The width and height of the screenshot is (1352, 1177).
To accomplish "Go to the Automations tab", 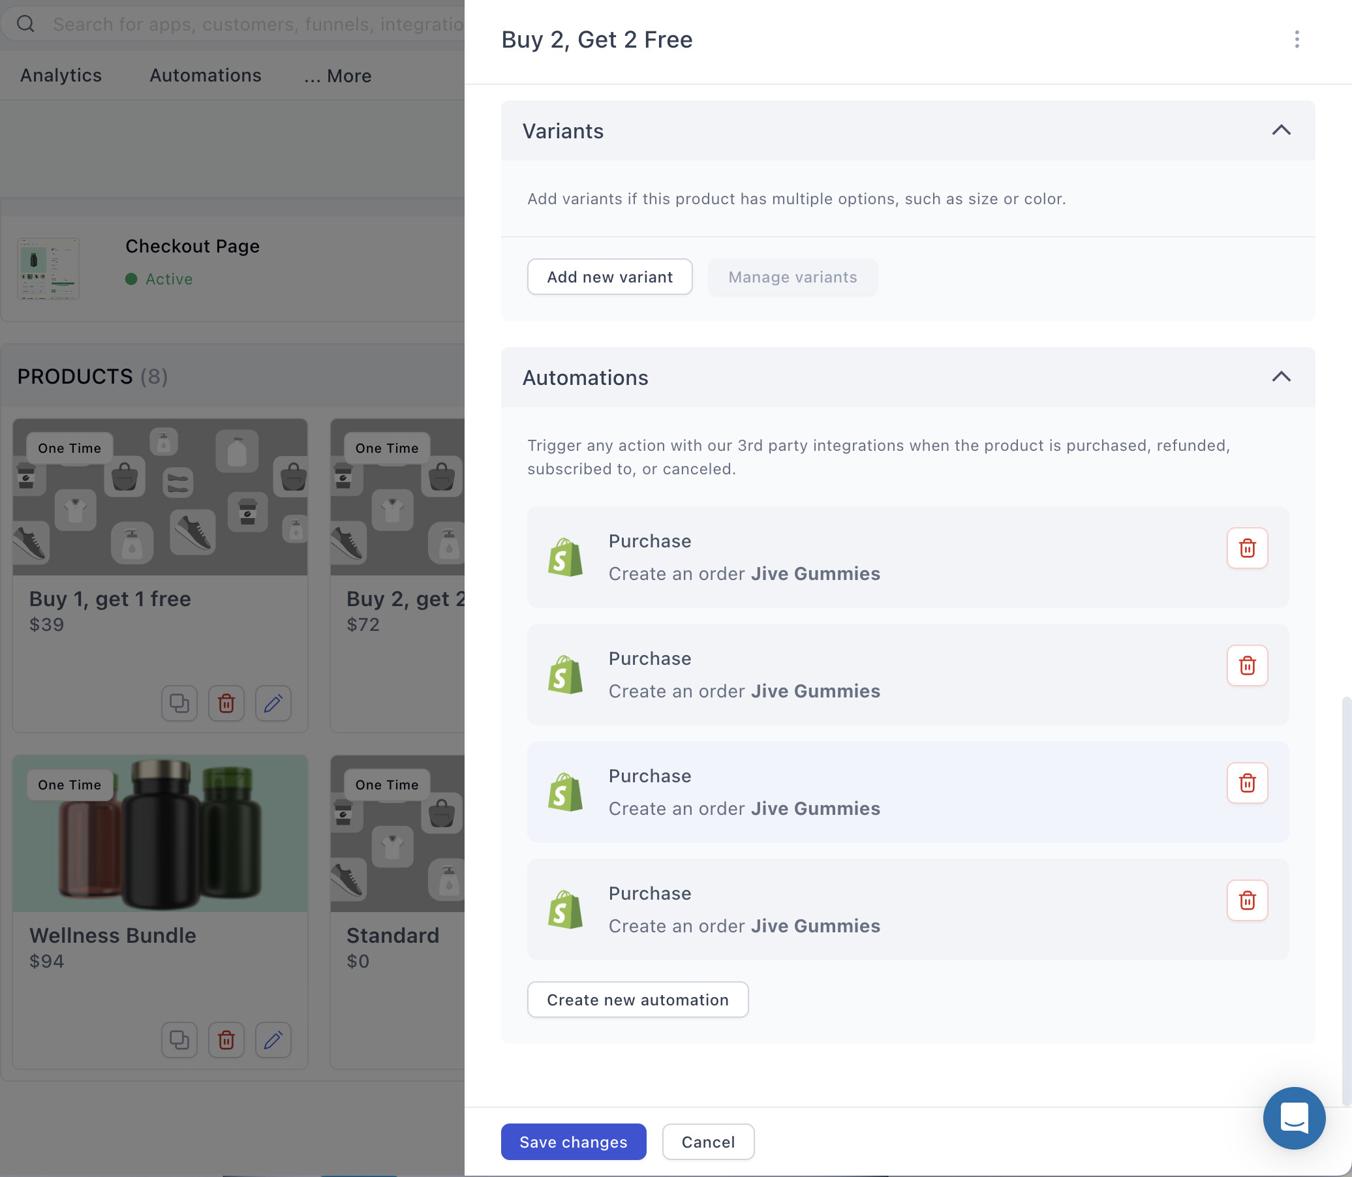I will [x=206, y=76].
